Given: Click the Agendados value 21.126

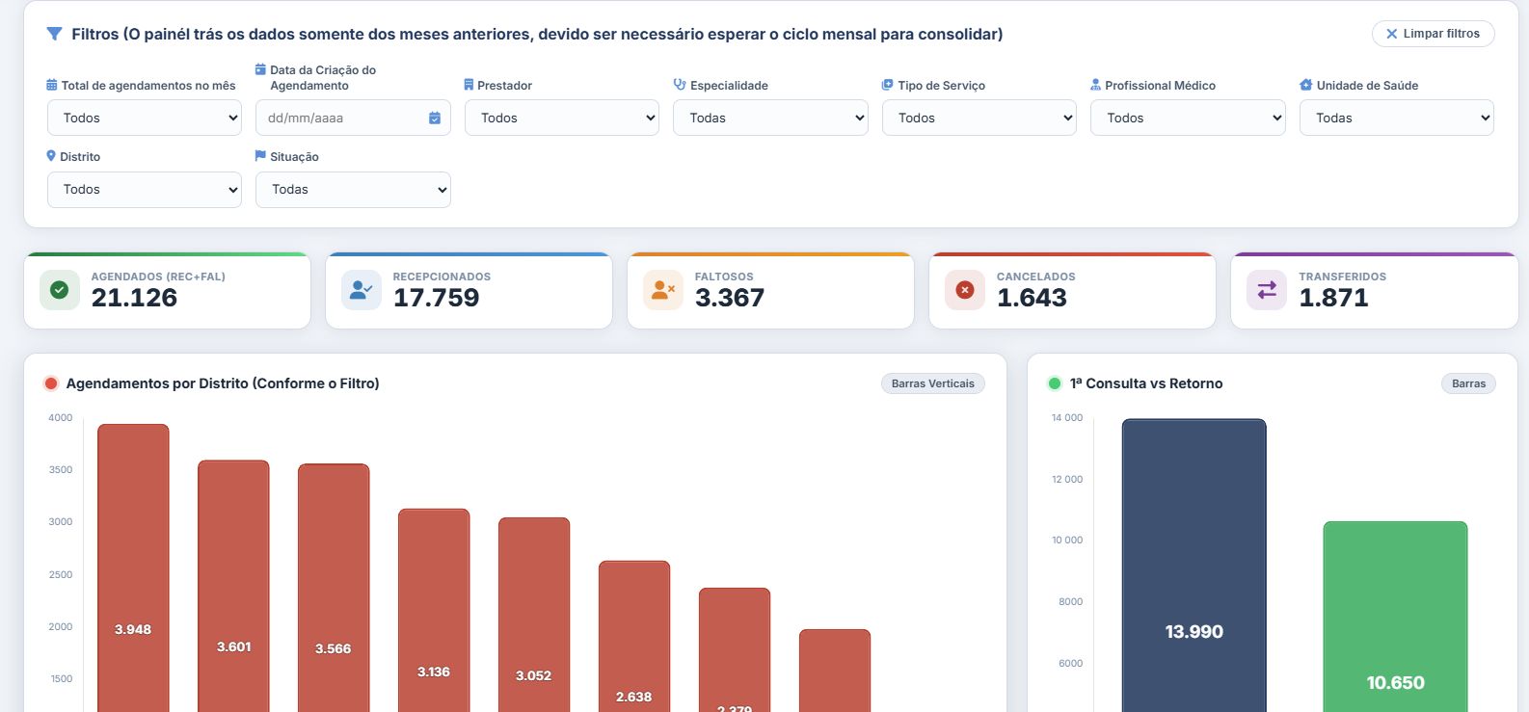Looking at the screenshot, I should 134,298.
